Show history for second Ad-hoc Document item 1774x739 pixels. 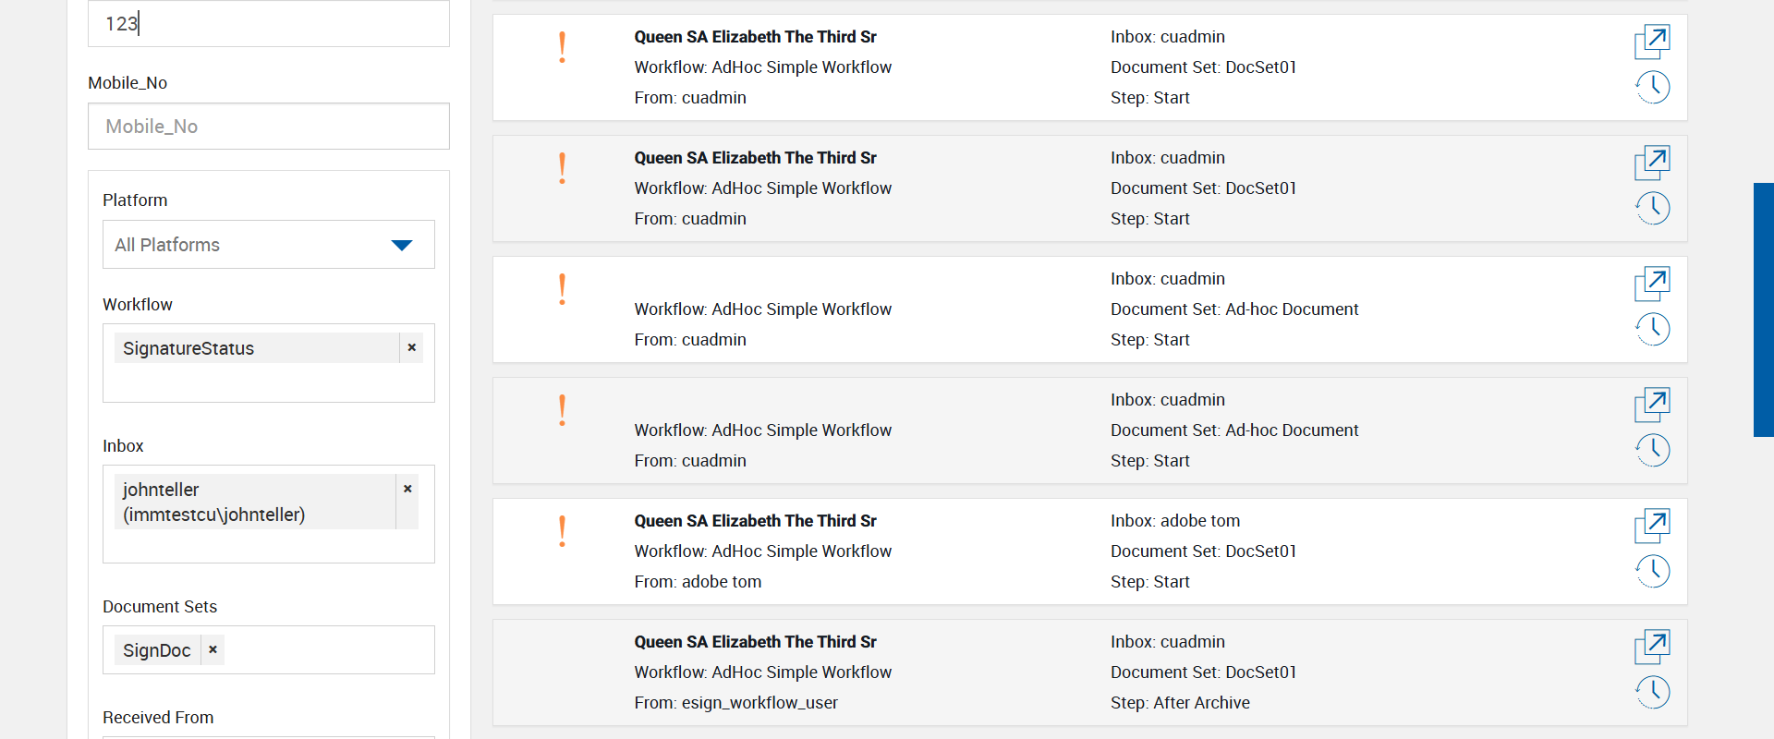[x=1652, y=450]
